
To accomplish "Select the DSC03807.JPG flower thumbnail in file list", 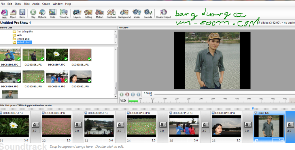I will pos(57,55).
